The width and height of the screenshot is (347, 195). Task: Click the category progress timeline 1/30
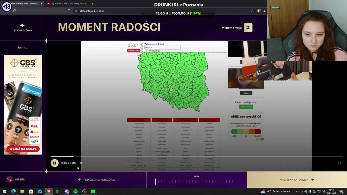point(197,181)
